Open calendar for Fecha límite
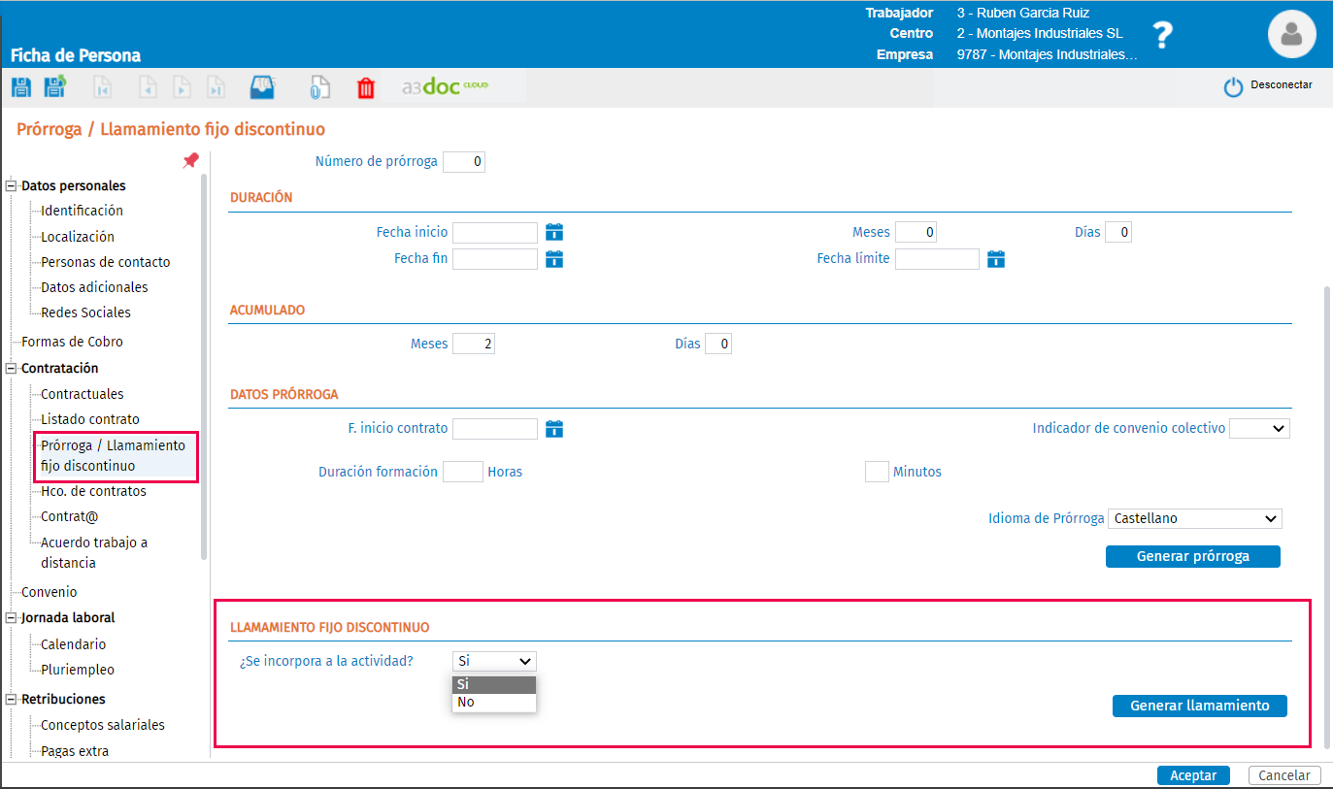This screenshot has width=1333, height=789. tap(996, 259)
